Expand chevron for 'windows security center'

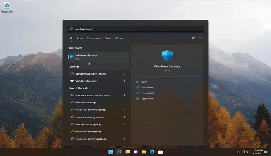coord(125,117)
